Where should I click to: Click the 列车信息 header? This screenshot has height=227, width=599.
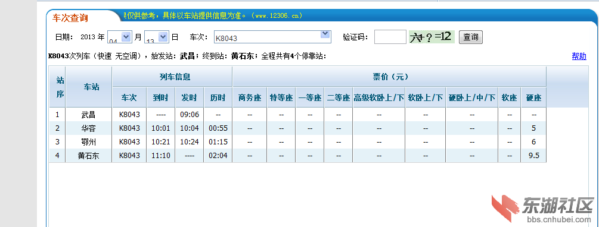point(172,77)
